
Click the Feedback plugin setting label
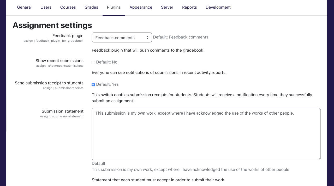(68, 36)
